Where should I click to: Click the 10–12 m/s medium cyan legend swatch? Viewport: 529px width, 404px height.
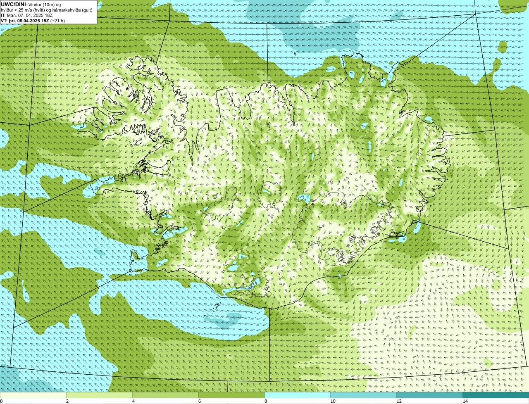[x=364, y=395]
